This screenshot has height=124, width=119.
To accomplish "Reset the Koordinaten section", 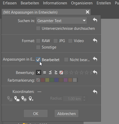I will pyautogui.click(x=95, y=92).
